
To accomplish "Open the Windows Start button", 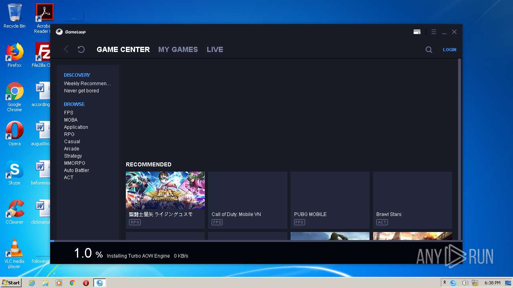I will click(11, 283).
